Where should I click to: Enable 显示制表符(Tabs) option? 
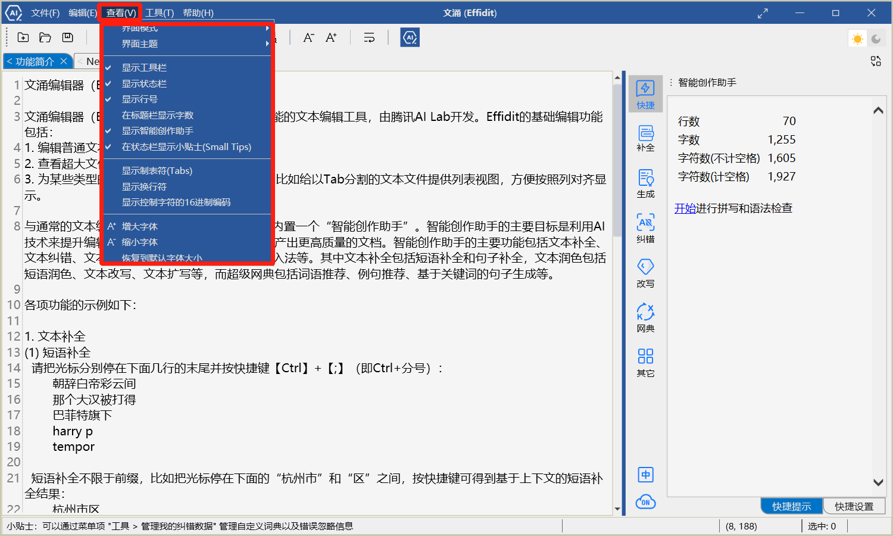click(x=187, y=170)
